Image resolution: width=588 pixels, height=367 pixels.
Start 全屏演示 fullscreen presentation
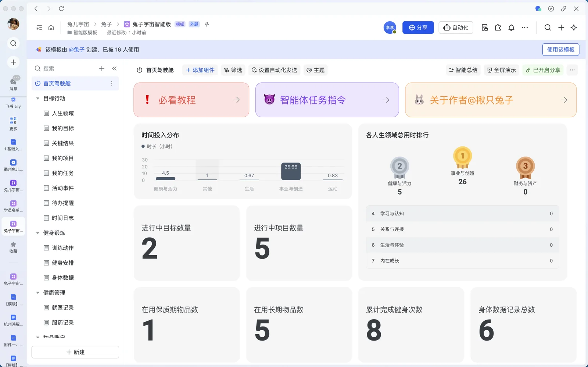(x=501, y=70)
